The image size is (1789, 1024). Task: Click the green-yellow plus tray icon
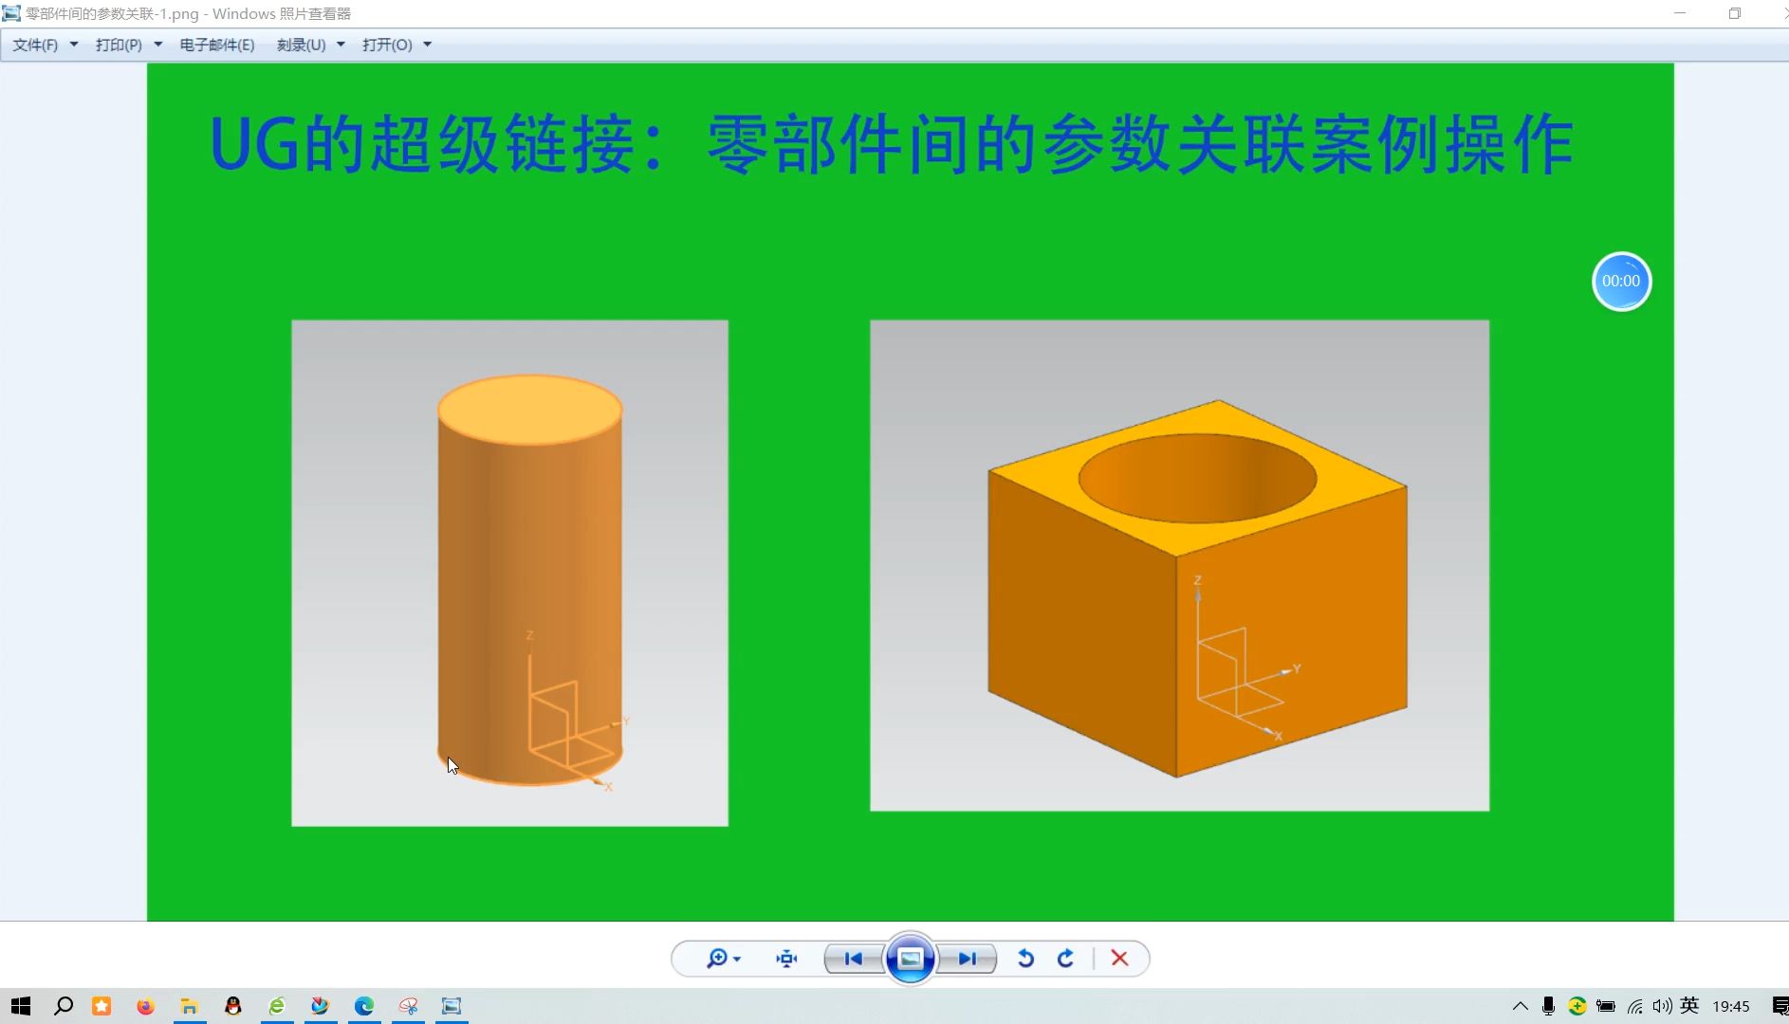click(1577, 1006)
